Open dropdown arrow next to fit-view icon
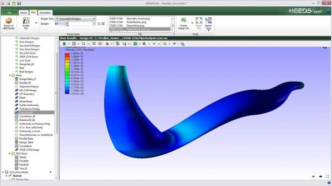The image size is (332, 186). tap(78, 44)
